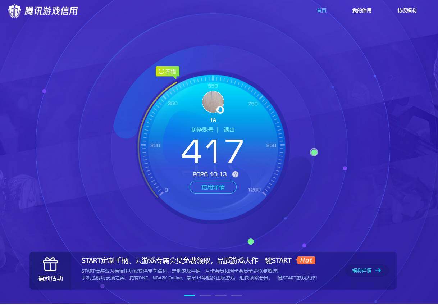Select the second carousel indicator
Viewport: 438px width, 305px height.
pyautogui.click(x=205, y=295)
